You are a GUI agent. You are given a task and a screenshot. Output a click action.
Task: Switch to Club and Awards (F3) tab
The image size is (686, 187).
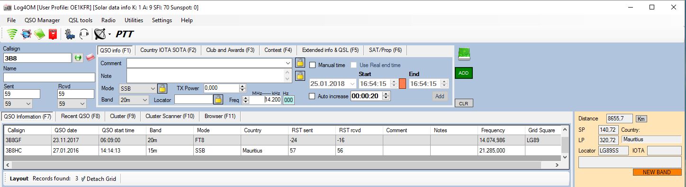[230, 50]
